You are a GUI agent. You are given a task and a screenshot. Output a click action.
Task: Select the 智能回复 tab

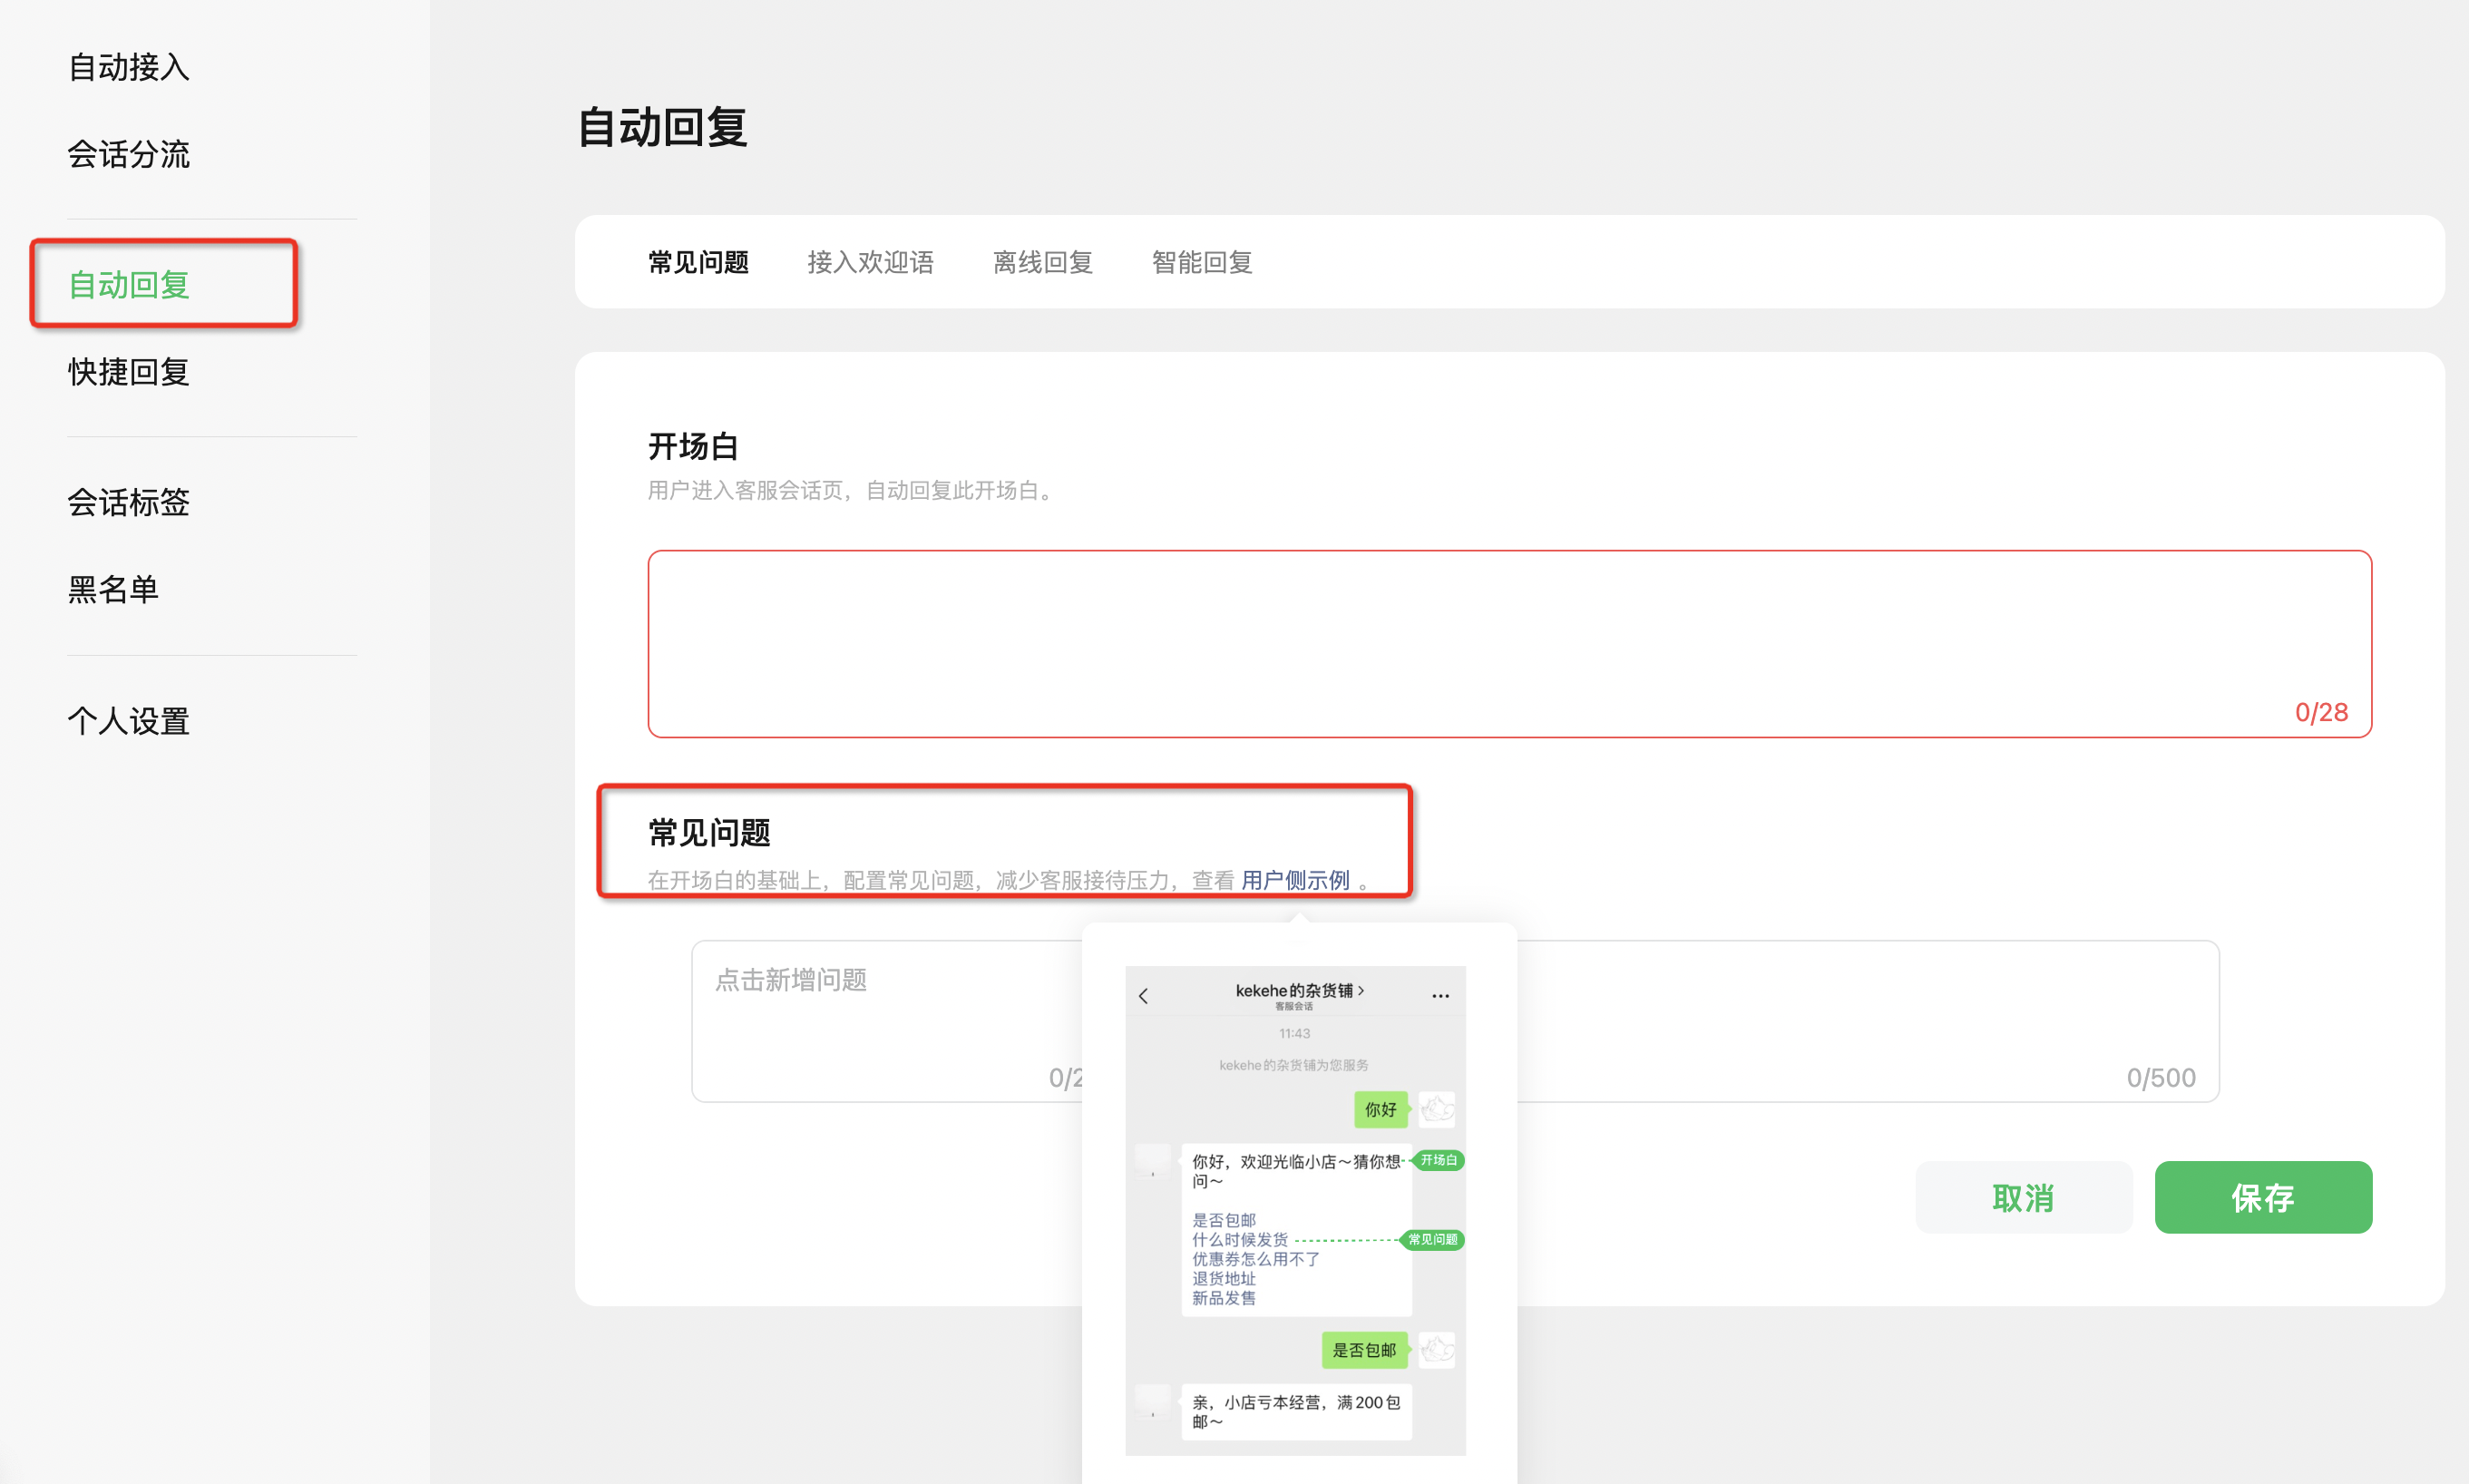pos(1201,262)
